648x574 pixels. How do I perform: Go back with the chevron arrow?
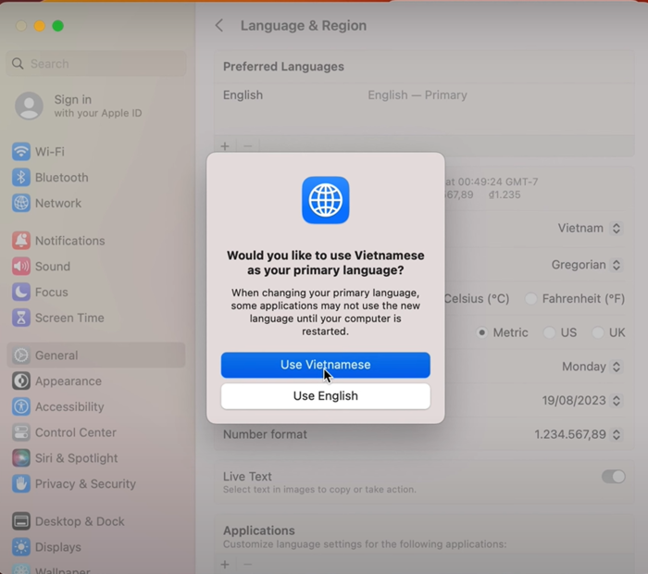pyautogui.click(x=219, y=26)
